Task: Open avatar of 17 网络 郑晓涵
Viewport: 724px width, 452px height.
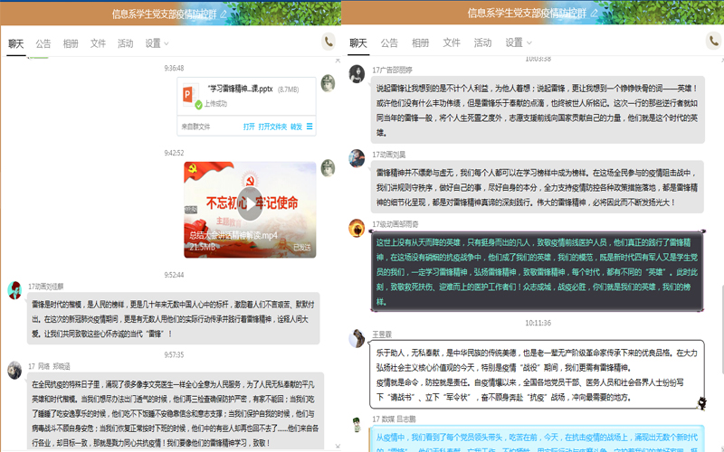Action: [14, 370]
